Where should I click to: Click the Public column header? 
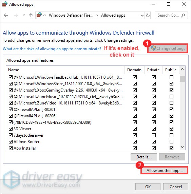tap(171, 70)
